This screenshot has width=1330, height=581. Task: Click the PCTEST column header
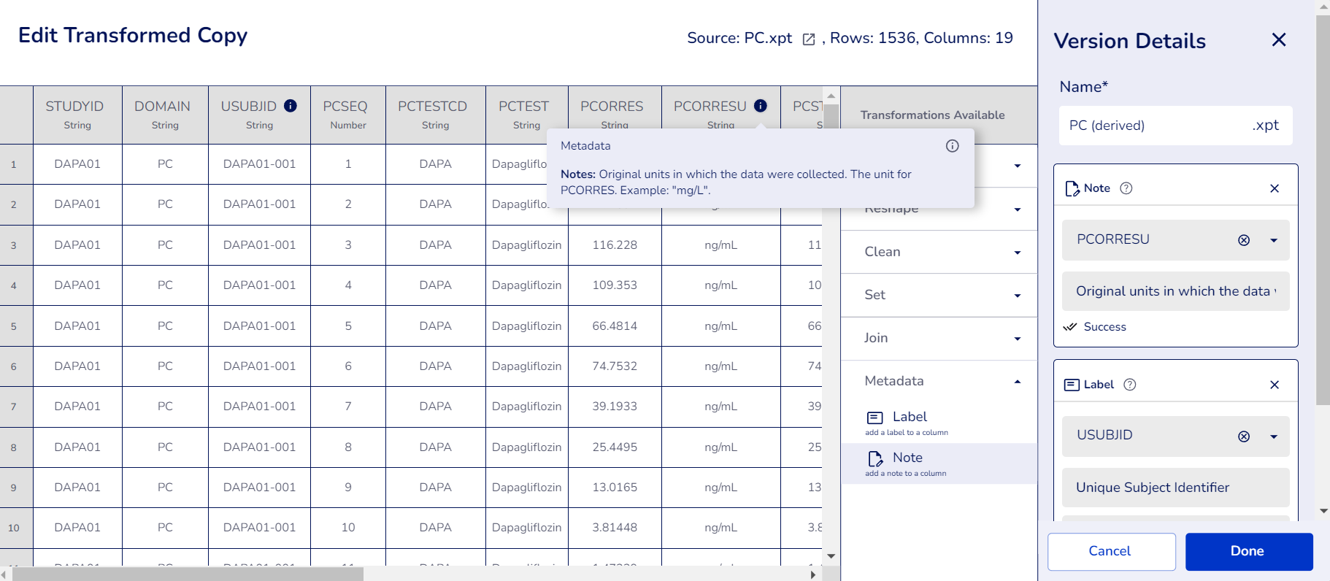(x=526, y=115)
